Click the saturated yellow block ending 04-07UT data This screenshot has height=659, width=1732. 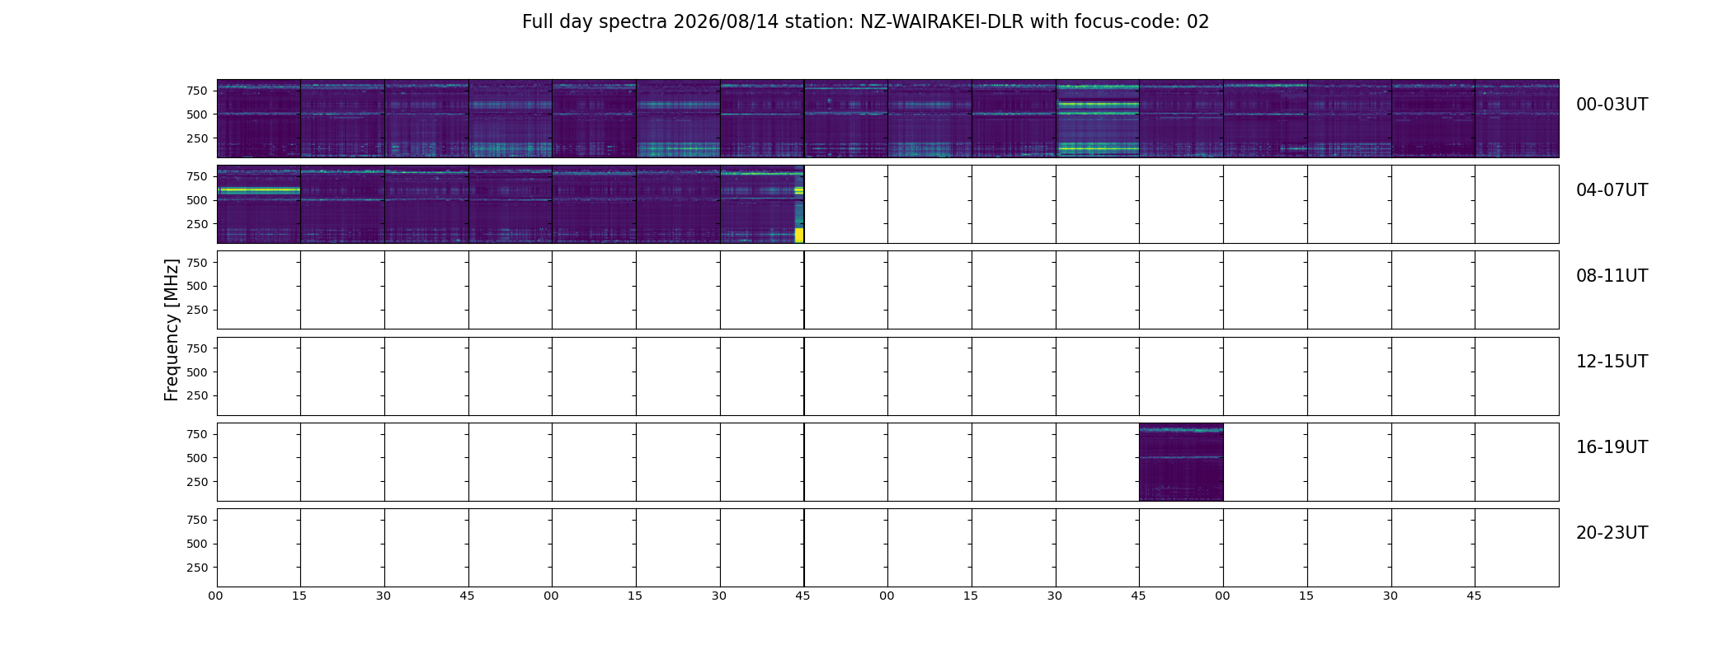click(x=799, y=235)
